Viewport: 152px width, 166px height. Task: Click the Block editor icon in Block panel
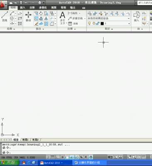tap(144, 18)
